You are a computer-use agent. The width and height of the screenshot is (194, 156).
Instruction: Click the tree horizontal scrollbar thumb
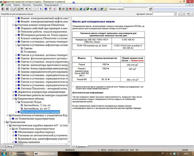pyautogui.click(x=13, y=144)
